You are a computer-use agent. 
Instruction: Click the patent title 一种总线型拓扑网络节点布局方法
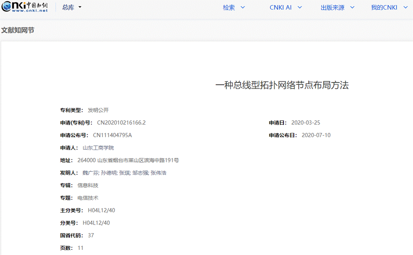coord(281,85)
